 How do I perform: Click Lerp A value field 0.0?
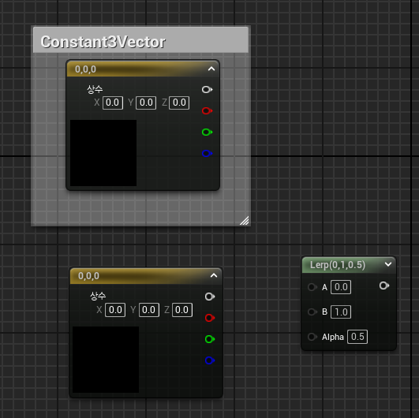tap(341, 287)
